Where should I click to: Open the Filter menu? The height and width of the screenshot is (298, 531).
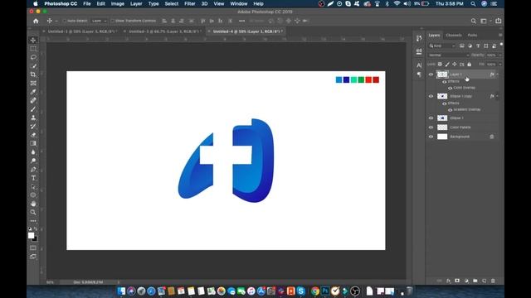click(x=190, y=3)
